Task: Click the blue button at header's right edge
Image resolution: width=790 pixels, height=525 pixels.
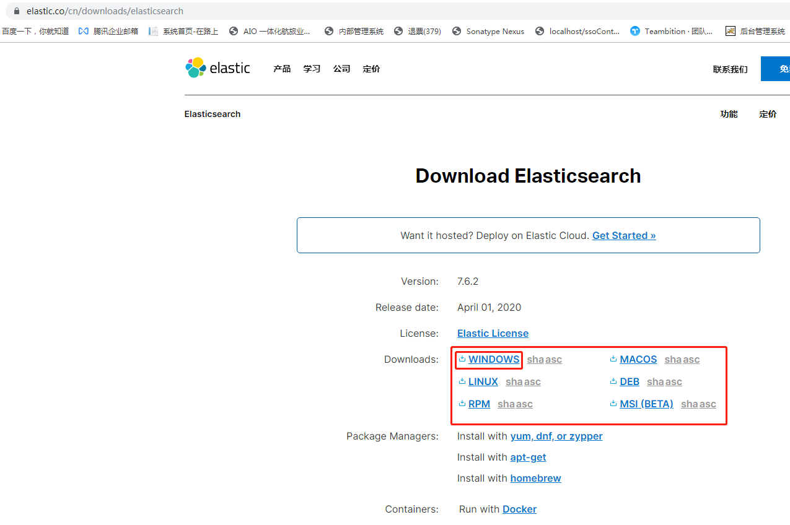Action: click(x=775, y=69)
